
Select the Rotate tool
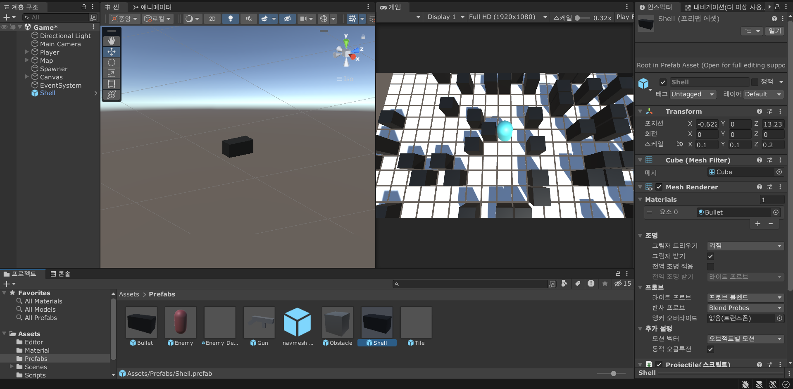point(112,62)
